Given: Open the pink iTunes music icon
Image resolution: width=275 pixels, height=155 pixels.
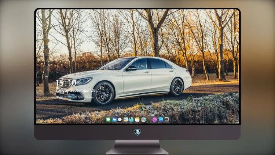Looking at the screenshot, I should click(x=154, y=119).
